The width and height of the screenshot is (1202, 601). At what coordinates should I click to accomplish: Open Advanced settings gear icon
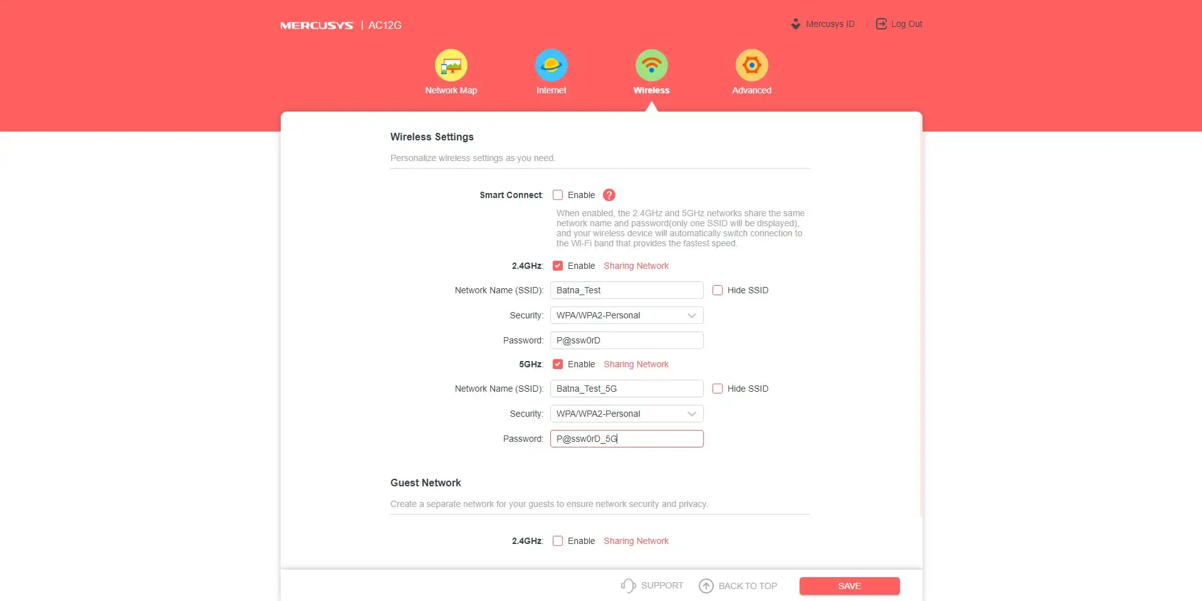click(751, 66)
